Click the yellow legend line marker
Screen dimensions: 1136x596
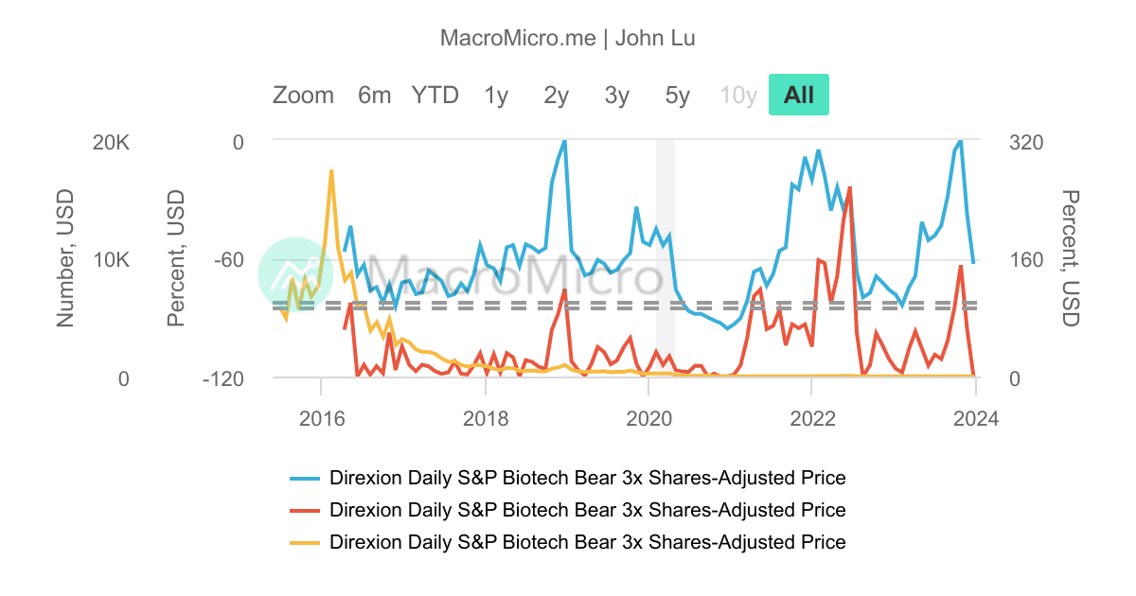[305, 543]
